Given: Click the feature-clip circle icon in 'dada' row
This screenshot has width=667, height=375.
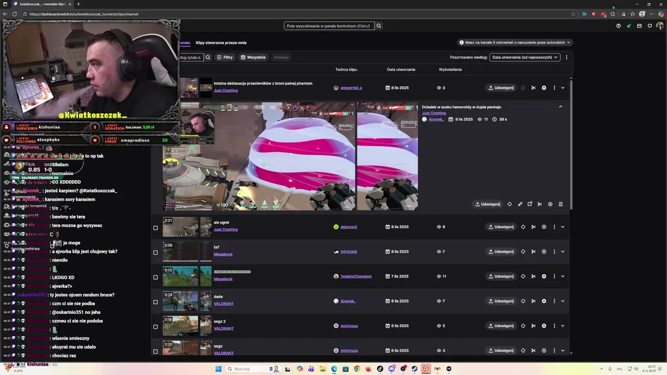Looking at the screenshot, I should (x=523, y=301).
